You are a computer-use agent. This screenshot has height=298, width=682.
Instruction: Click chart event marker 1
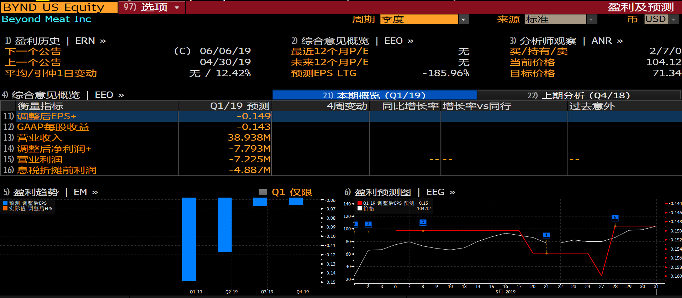(546, 235)
